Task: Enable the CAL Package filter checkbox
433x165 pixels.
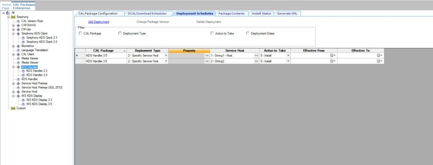Action: click(81, 33)
